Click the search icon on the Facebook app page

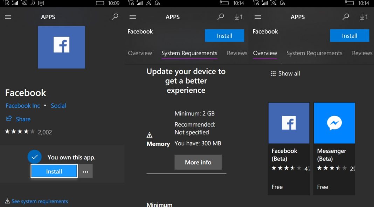tap(115, 16)
